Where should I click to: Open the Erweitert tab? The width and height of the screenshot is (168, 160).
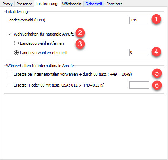point(114,4)
